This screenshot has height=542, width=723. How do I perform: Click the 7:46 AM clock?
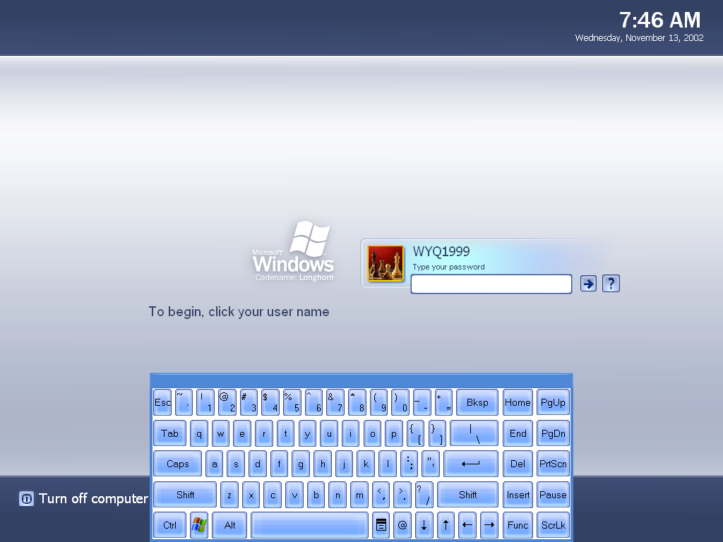click(x=660, y=20)
